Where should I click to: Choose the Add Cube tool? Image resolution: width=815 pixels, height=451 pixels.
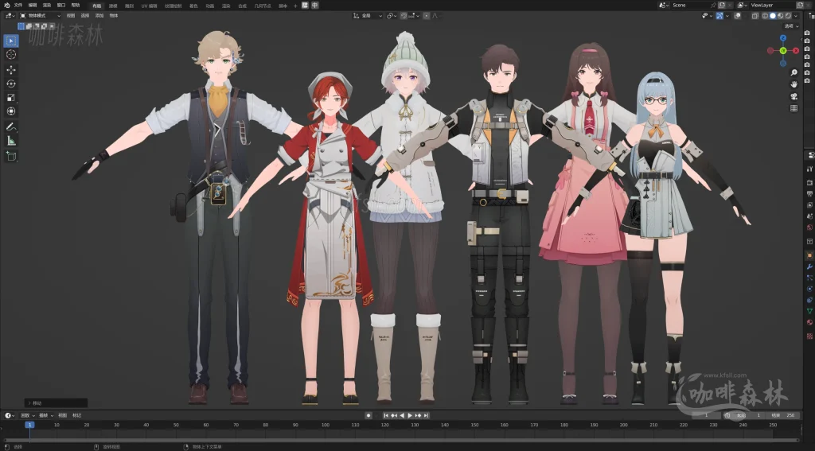(x=11, y=156)
